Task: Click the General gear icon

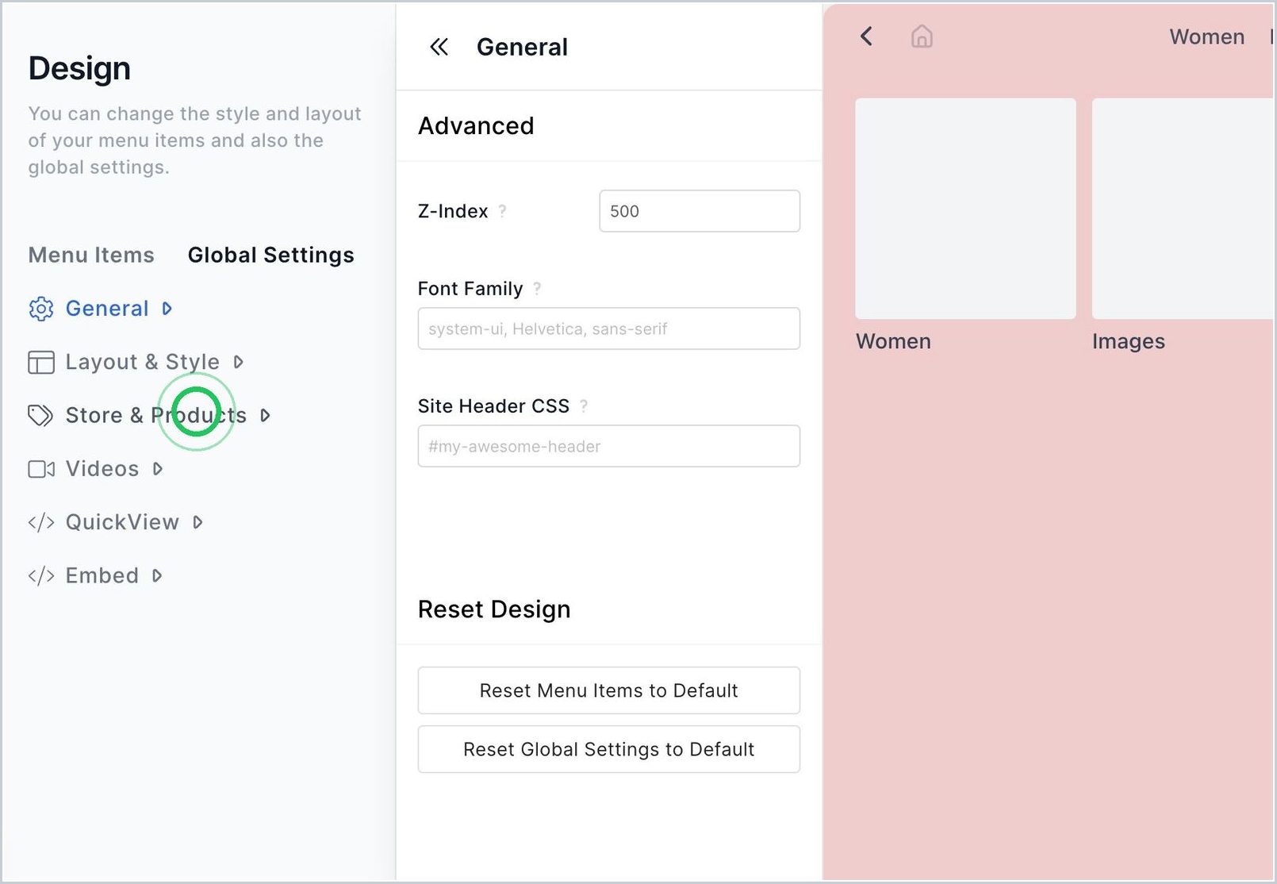Action: pyautogui.click(x=40, y=309)
